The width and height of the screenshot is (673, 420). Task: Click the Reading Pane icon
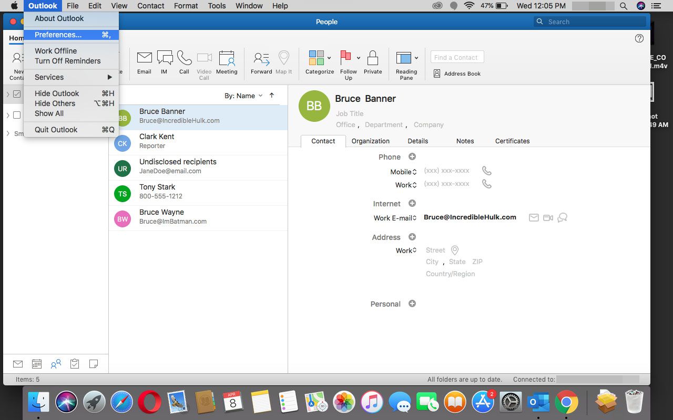pyautogui.click(x=404, y=58)
